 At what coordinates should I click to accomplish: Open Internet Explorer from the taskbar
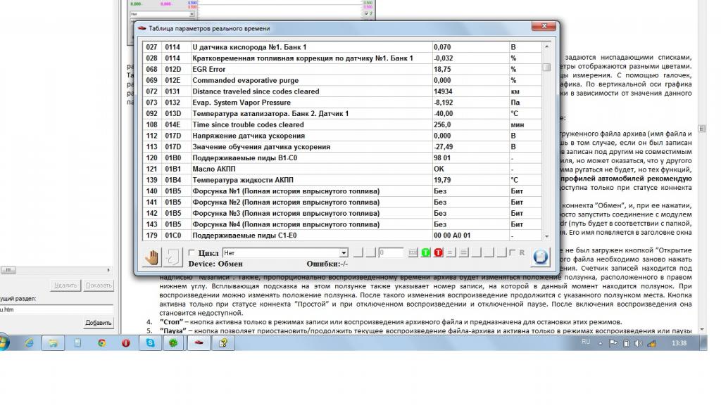point(29,343)
